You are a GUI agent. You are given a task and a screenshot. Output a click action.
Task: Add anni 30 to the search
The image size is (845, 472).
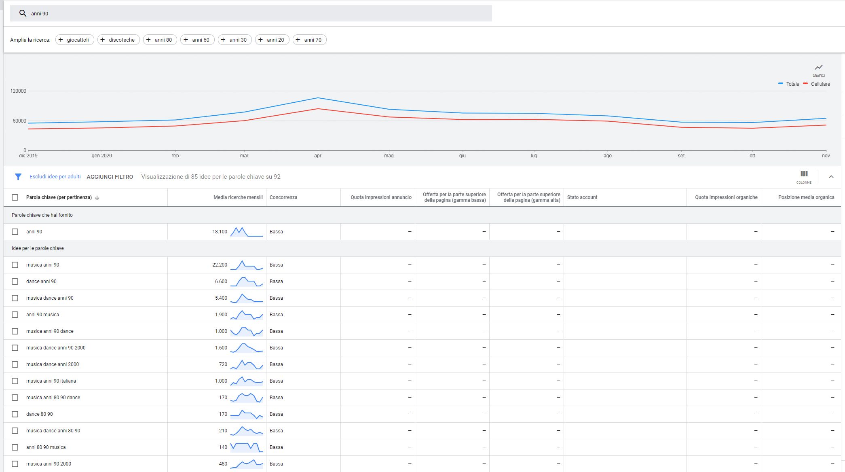coord(235,40)
